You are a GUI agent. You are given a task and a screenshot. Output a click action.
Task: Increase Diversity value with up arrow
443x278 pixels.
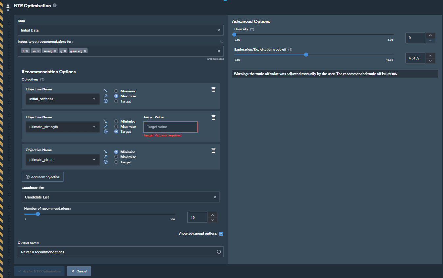click(430, 35)
